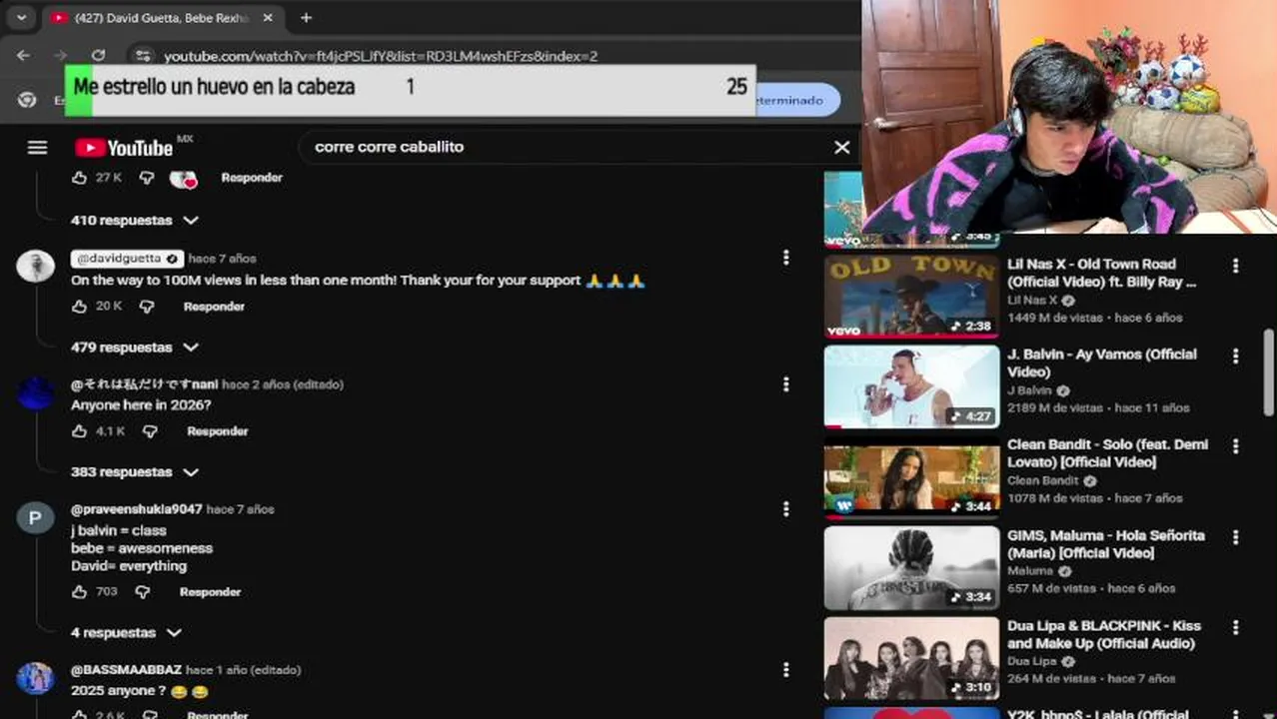
Task: Like the comment with 27 K likes
Action: (x=80, y=178)
